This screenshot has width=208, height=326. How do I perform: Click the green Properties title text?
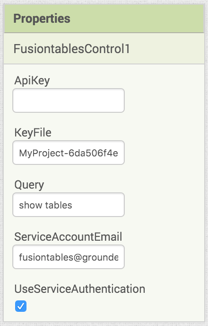[42, 18]
